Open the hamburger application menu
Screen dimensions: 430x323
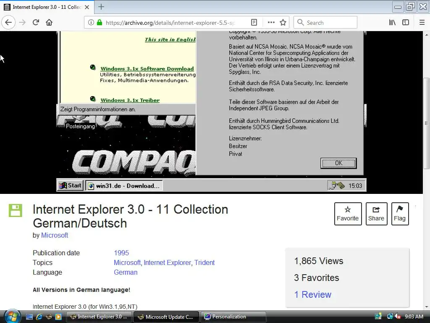tap(422, 23)
